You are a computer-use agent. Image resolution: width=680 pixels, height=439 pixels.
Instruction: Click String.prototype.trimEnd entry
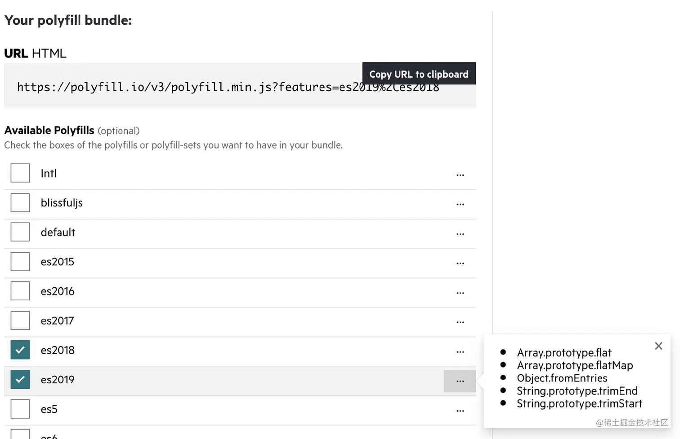click(577, 391)
